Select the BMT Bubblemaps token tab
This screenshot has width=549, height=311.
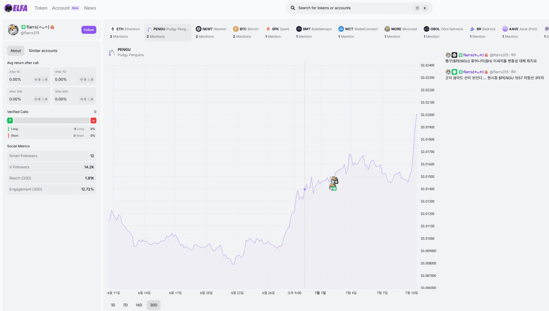[x=314, y=33]
